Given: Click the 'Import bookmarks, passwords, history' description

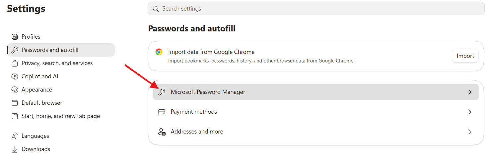Looking at the screenshot, I should [261, 61].
